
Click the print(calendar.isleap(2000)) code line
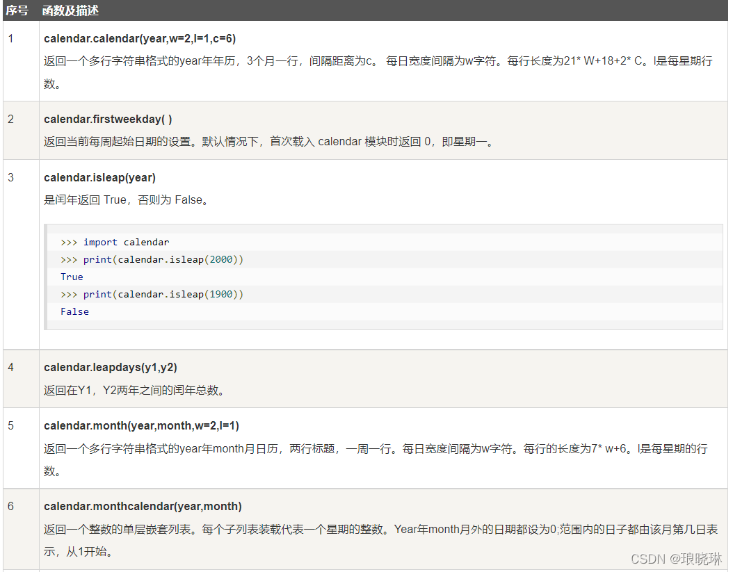coord(152,259)
